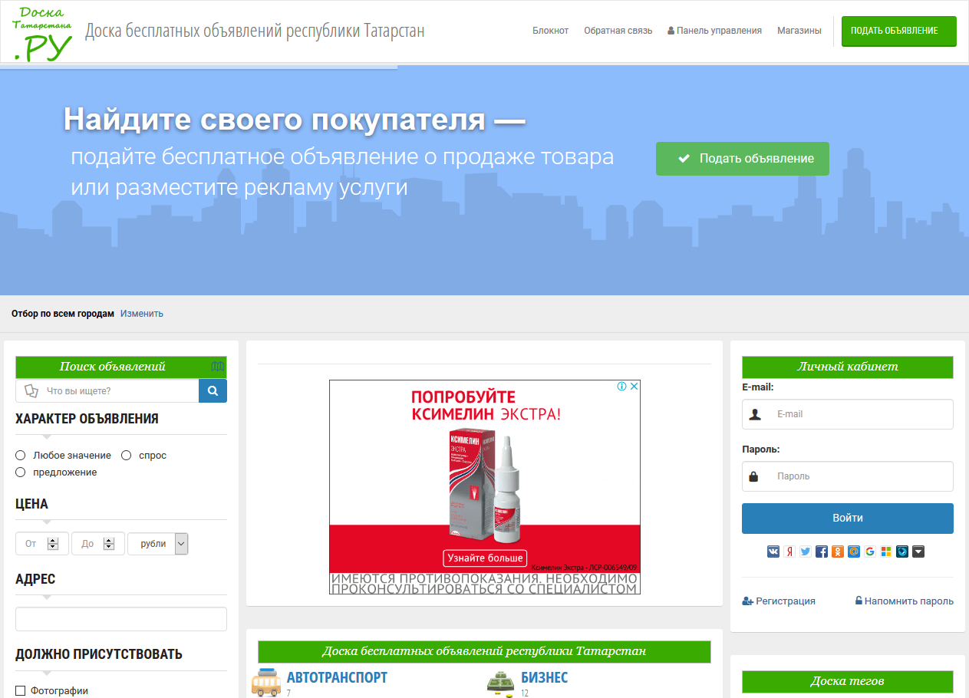Open the map icon in search header
This screenshot has width=969, height=698.
tap(218, 367)
